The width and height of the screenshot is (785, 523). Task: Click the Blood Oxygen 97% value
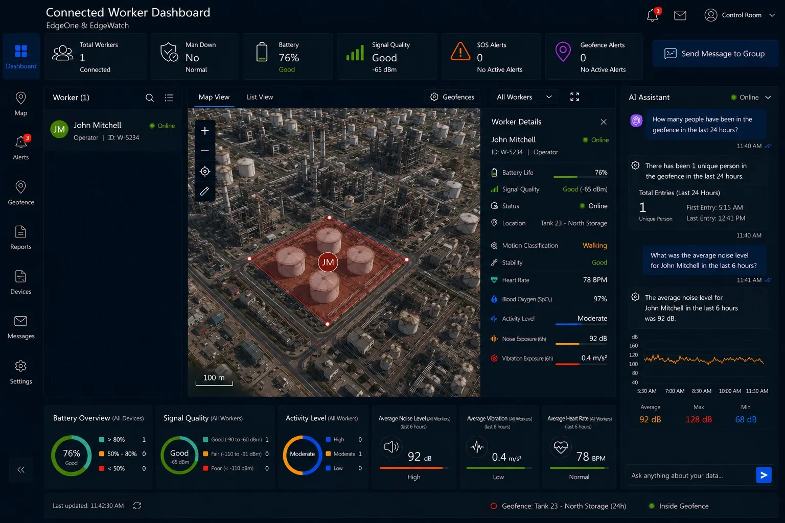pos(600,299)
